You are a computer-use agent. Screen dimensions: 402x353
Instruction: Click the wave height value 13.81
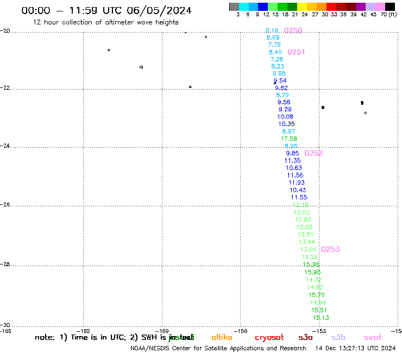coord(305,235)
